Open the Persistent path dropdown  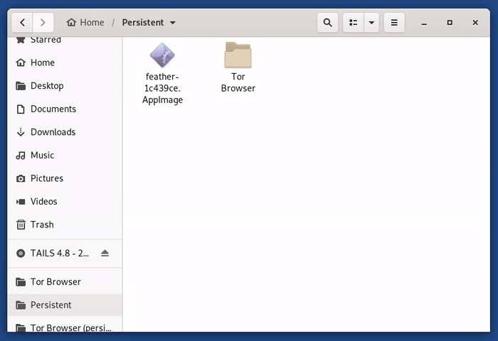(149, 23)
